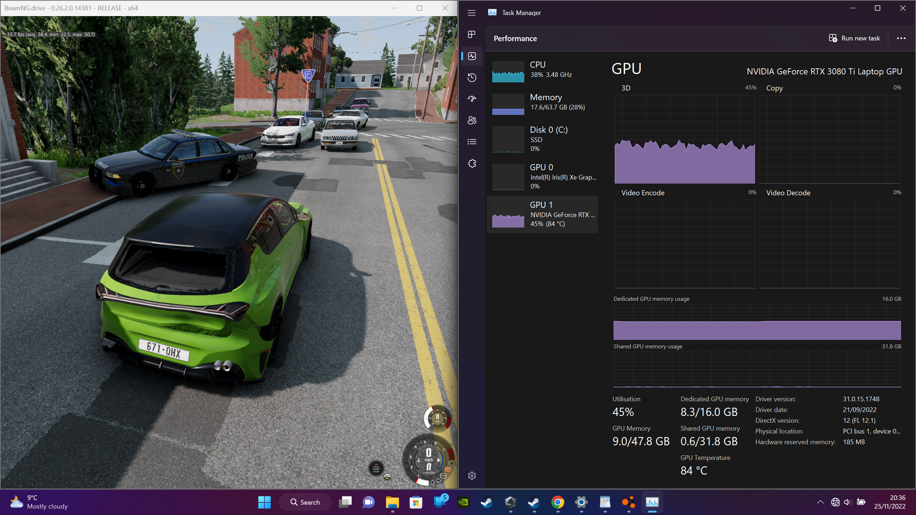916x515 pixels.
Task: Open File Explorer from taskbar
Action: coord(393,502)
